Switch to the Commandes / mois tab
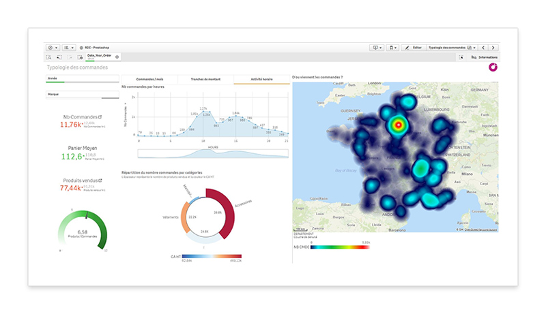 [x=149, y=80]
